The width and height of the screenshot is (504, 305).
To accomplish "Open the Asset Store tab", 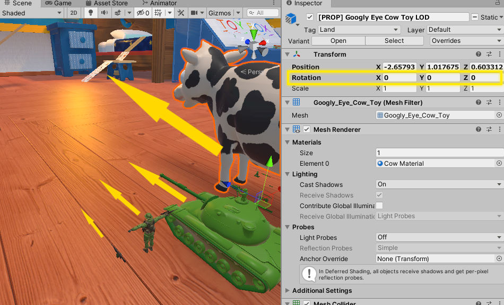I will (x=107, y=3).
